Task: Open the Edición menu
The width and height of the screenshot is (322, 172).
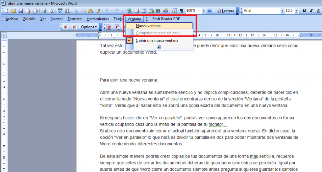Action: coord(29,19)
